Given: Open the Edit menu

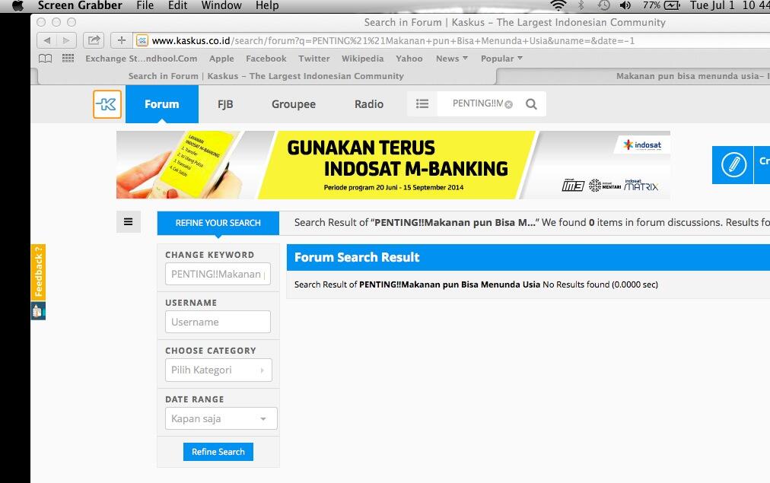Looking at the screenshot, I should click(177, 5).
